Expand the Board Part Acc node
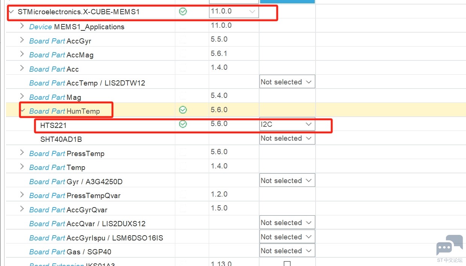466x266 pixels. pos(22,69)
